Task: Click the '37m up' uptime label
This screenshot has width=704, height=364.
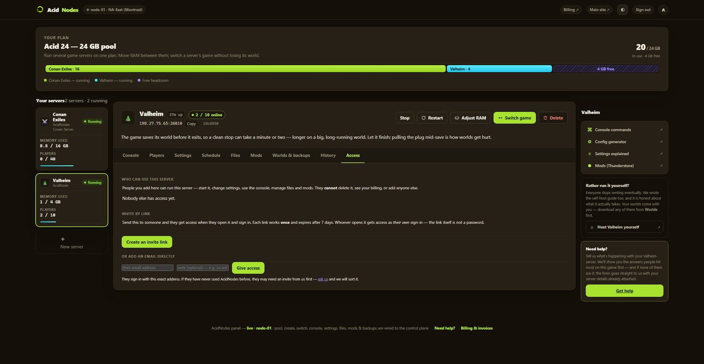Action: pyautogui.click(x=176, y=115)
